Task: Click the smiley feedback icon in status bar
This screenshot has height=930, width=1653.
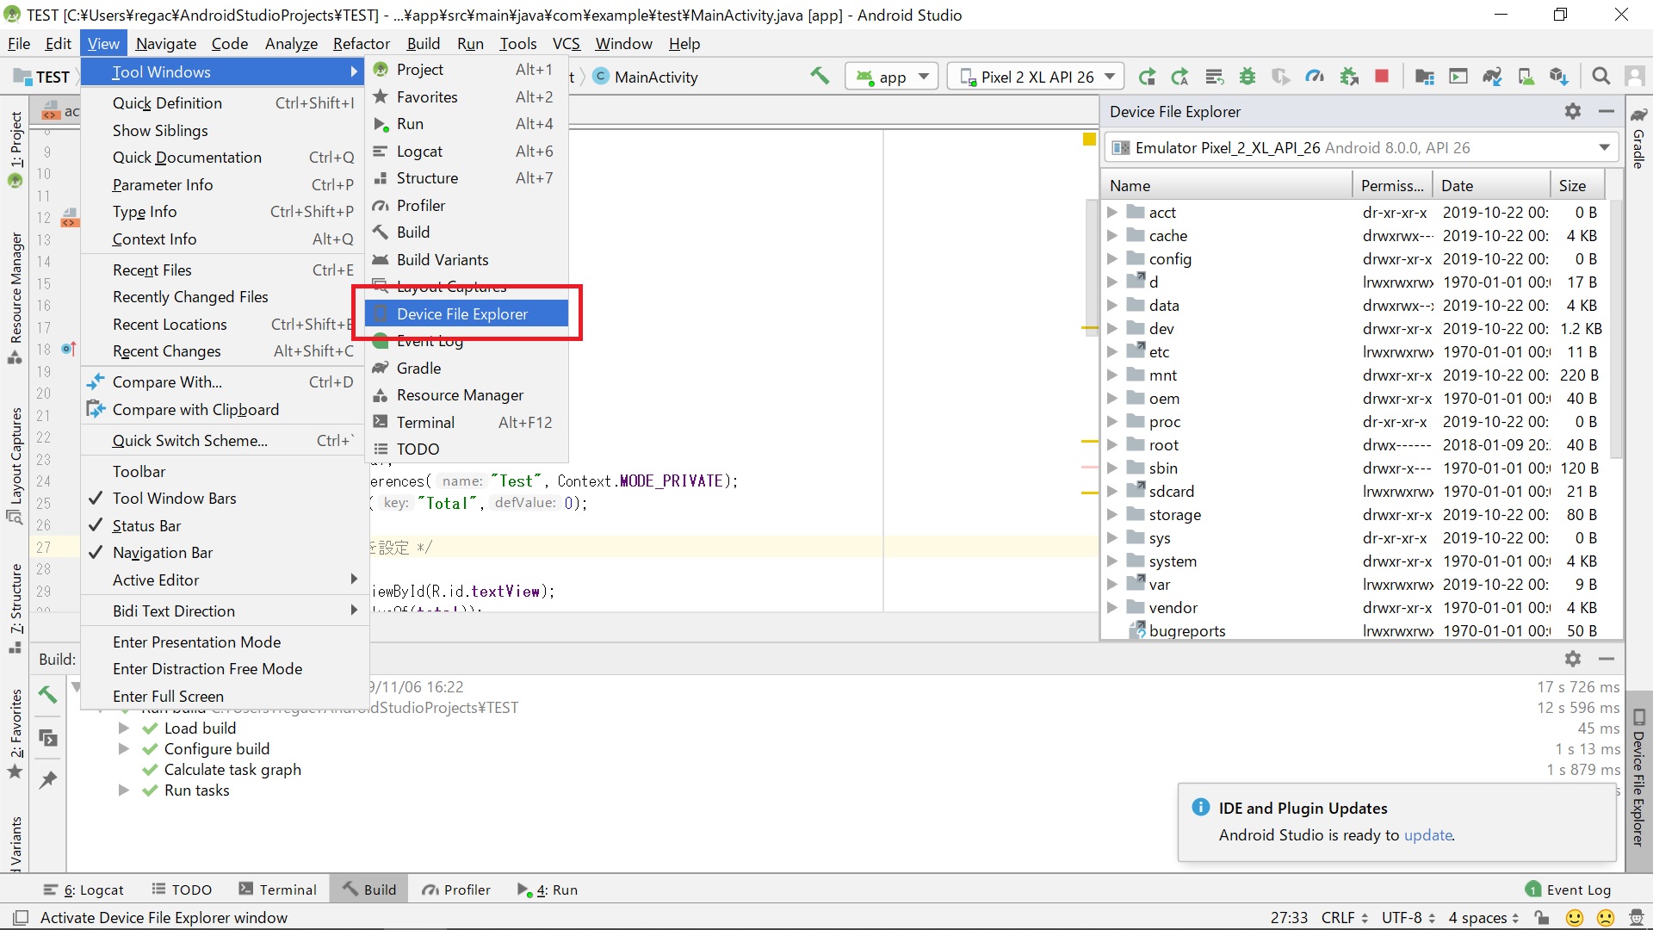Action: [1575, 918]
